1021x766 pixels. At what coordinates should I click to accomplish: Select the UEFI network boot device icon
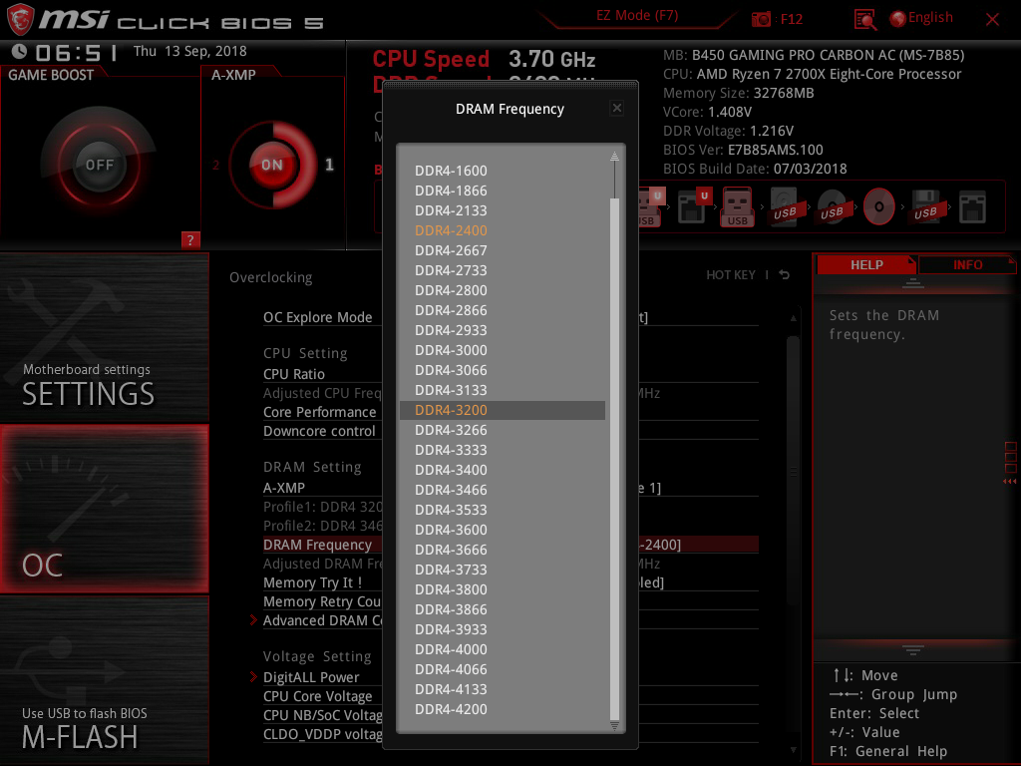[x=693, y=206]
